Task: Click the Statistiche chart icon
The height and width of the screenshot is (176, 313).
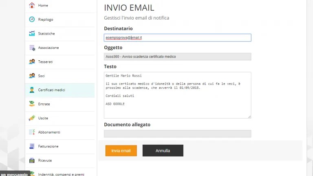Action: (x=32, y=33)
